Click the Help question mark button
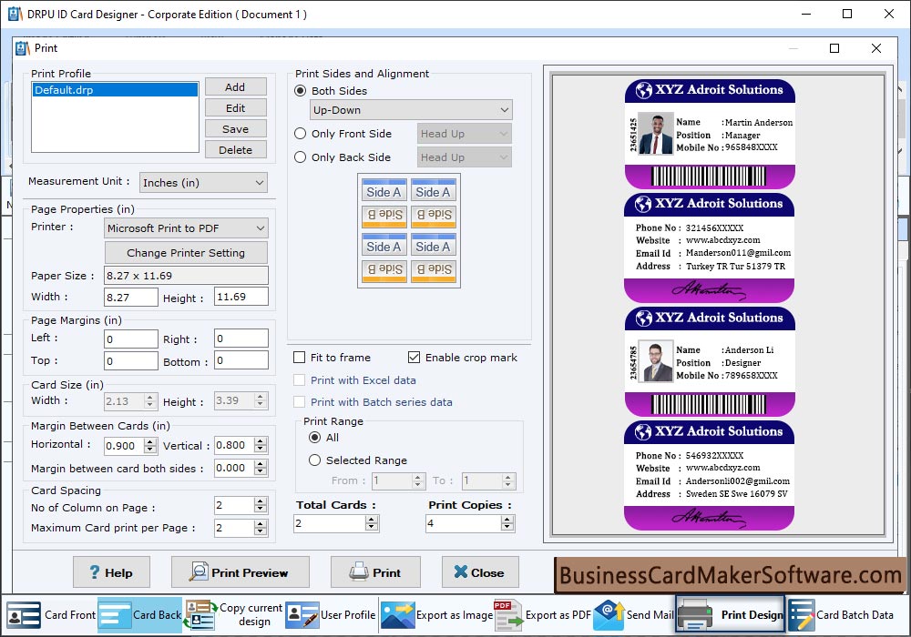 tap(111, 572)
